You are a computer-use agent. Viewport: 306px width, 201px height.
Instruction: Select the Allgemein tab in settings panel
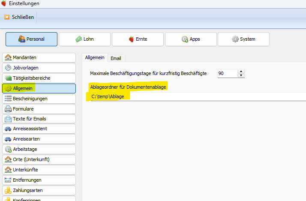(95, 57)
